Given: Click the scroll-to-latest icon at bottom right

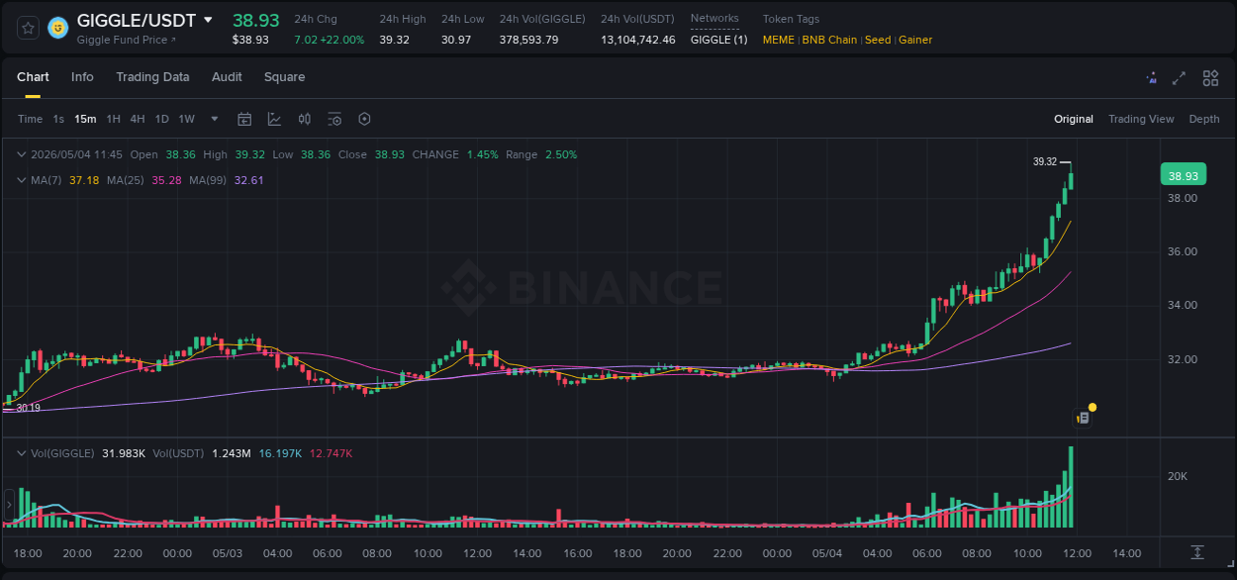Looking at the screenshot, I should (1197, 552).
